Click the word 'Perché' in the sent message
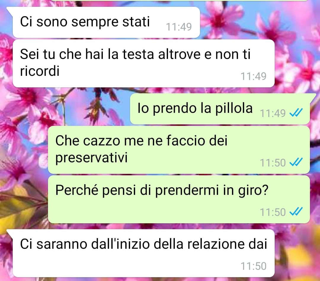This screenshot has width=320, height=281. tap(77, 190)
